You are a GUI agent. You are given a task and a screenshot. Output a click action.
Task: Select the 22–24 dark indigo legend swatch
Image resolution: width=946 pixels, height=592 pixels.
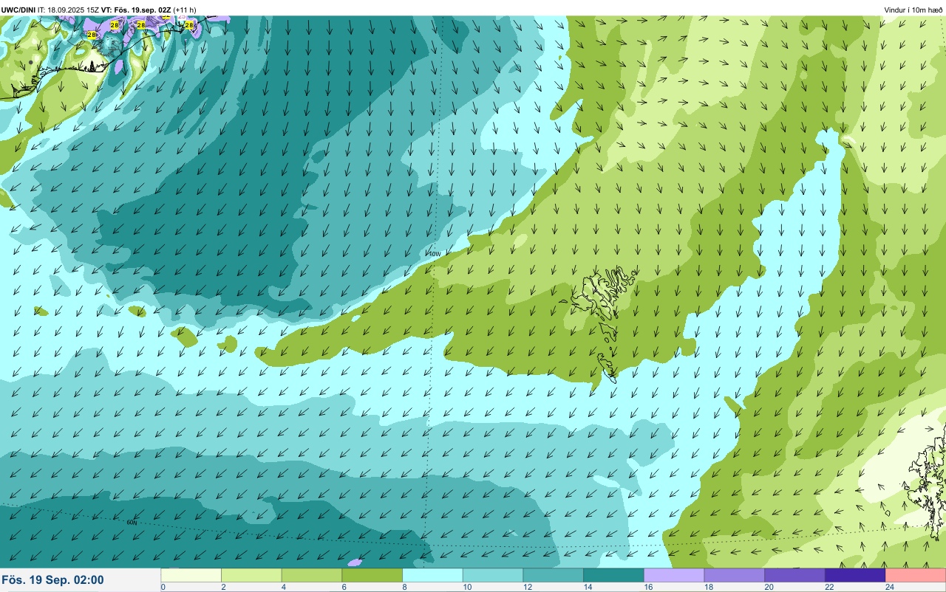point(855,575)
